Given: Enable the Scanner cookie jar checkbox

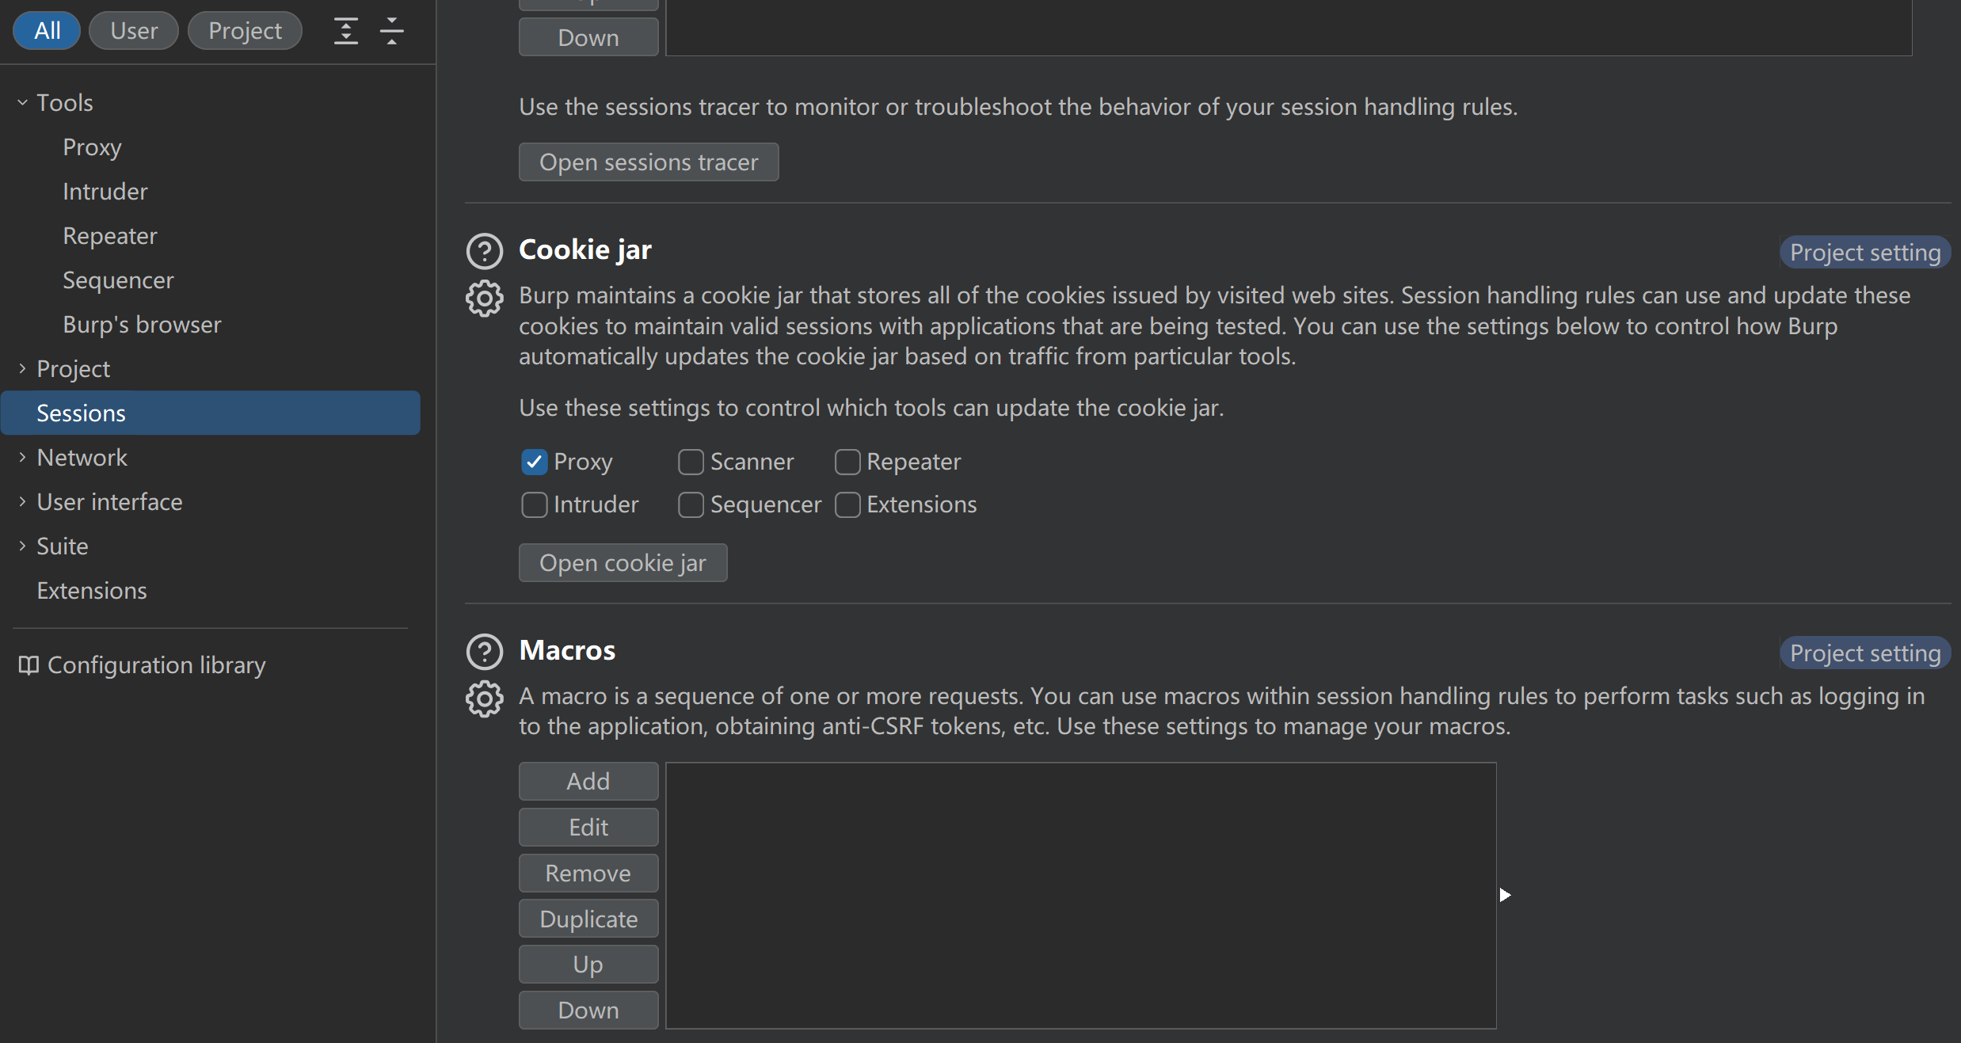Looking at the screenshot, I should tap(691, 462).
